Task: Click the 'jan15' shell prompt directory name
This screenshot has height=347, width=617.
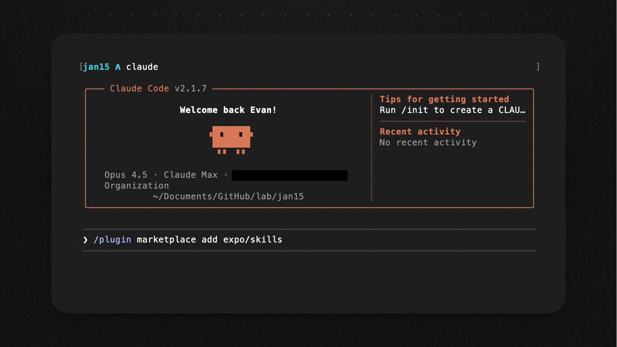Action: click(x=96, y=67)
